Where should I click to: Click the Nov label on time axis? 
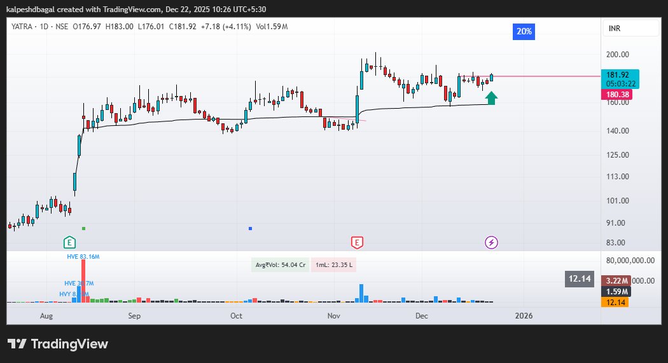(x=333, y=316)
